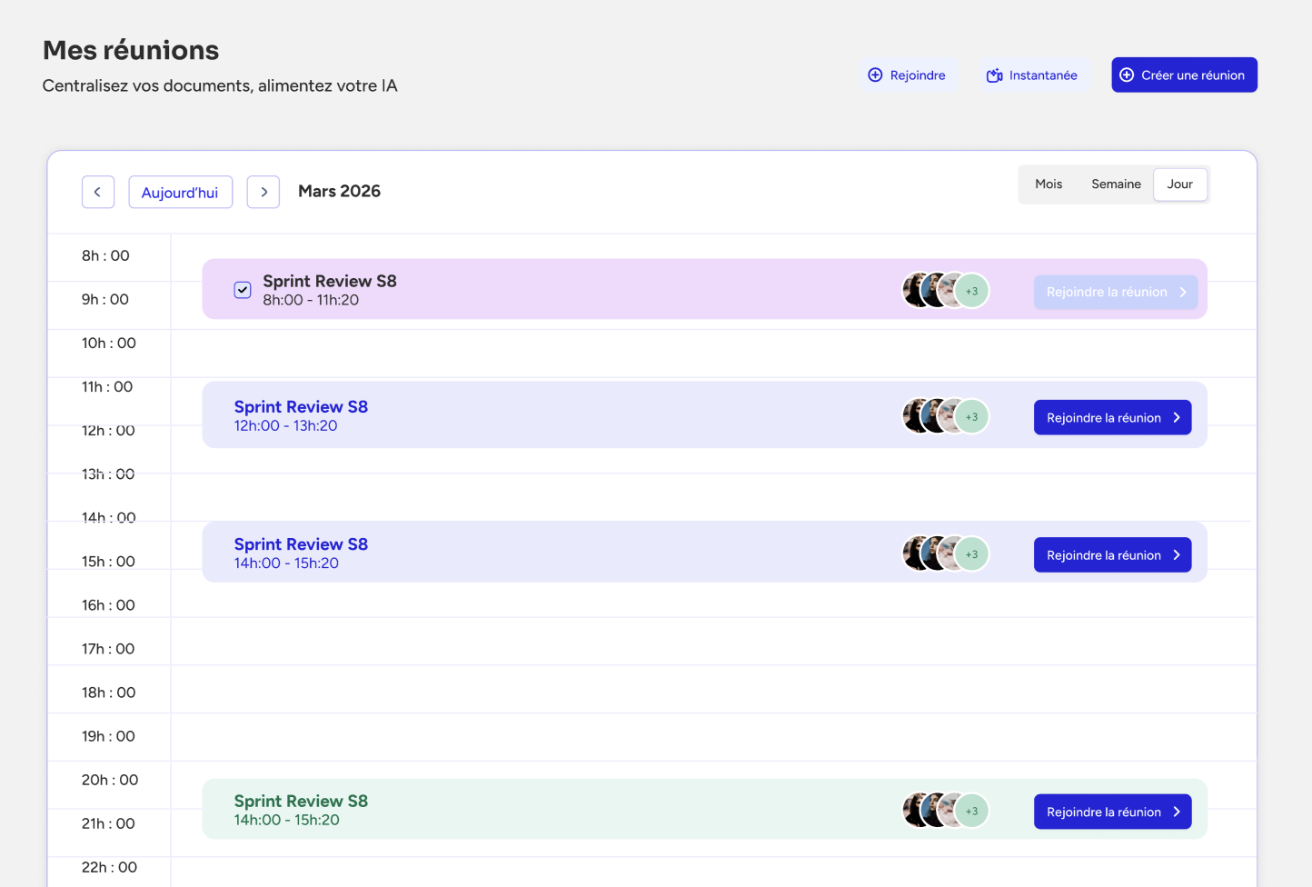Open +3 participants on green meeting card
The image size is (1312, 887).
click(x=972, y=811)
